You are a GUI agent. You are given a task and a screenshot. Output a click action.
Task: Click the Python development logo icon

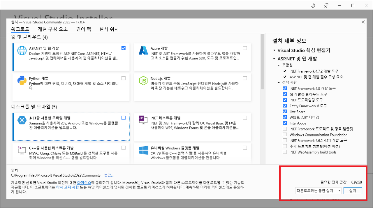(x=22, y=81)
